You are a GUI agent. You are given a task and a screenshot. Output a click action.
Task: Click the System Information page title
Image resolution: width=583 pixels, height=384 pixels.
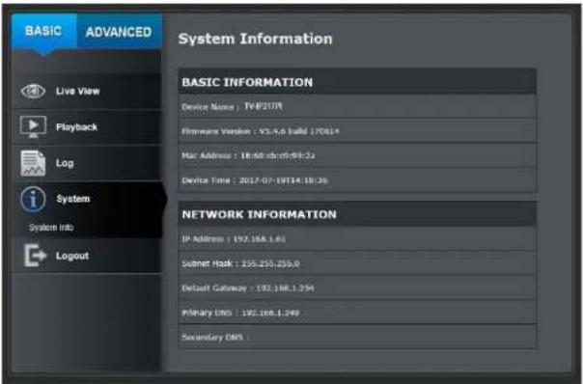point(255,39)
